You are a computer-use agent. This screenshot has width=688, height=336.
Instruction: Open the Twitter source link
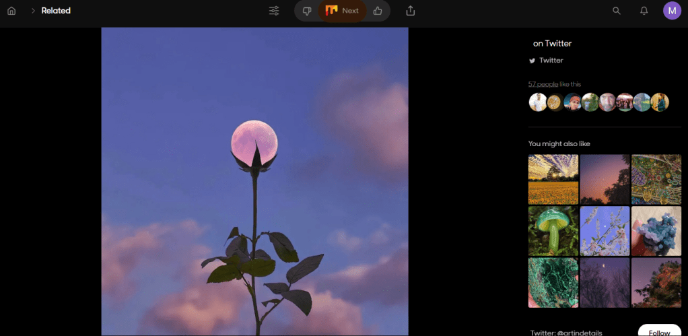coord(551,61)
